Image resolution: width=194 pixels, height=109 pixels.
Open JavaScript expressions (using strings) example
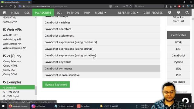(101, 49)
